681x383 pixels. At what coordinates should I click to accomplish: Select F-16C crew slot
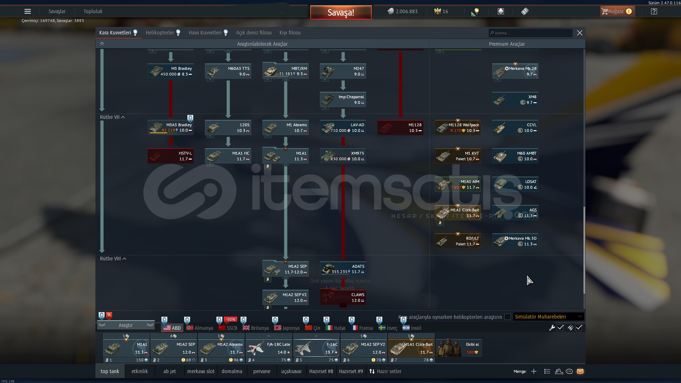(316, 348)
